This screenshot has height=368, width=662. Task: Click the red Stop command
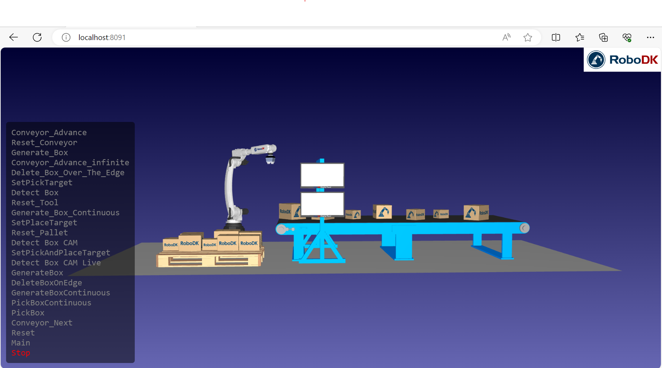pyautogui.click(x=21, y=353)
